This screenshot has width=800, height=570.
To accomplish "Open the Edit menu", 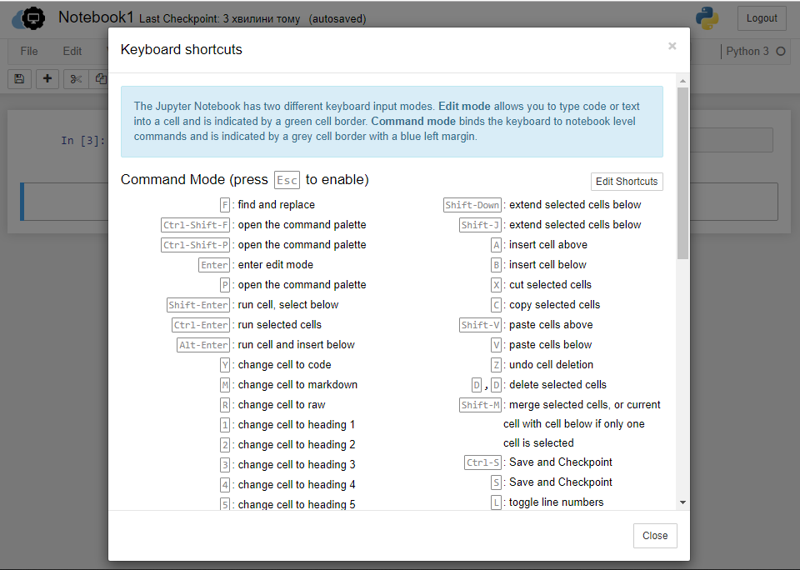I will point(72,51).
